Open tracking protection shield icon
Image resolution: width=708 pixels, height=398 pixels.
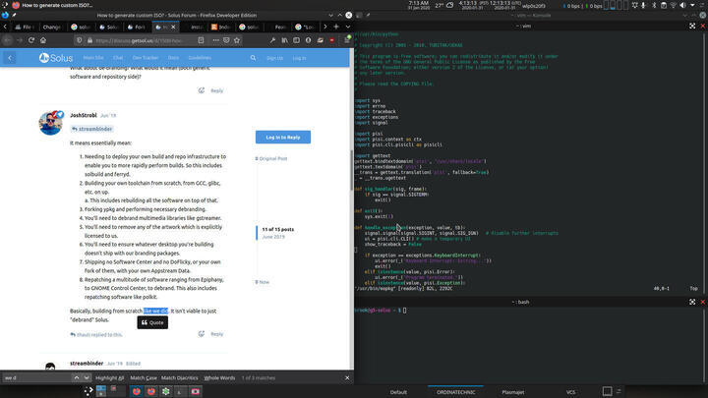pos(80,40)
